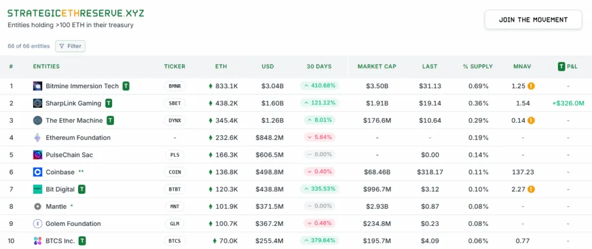The width and height of the screenshot is (592, 249).
Task: Click the BTCS ticker pill
Action: 175,241
